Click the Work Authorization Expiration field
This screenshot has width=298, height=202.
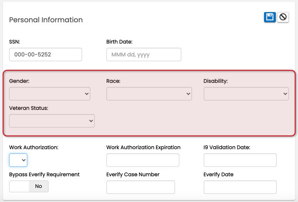[143, 160]
